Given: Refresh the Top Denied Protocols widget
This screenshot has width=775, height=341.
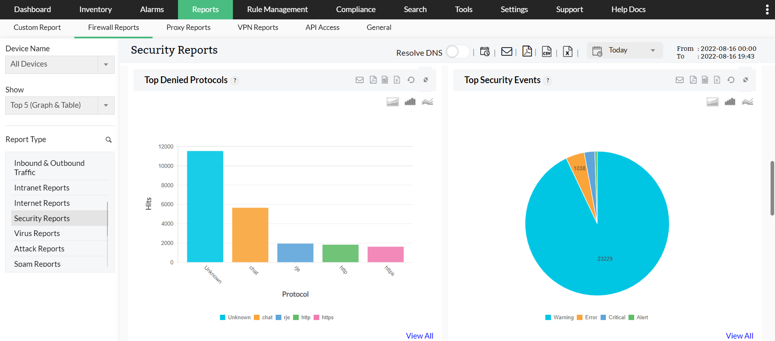Looking at the screenshot, I should [x=411, y=80].
